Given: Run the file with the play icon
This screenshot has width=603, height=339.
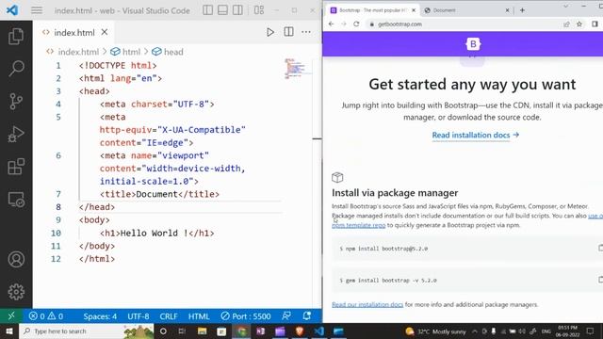Looking at the screenshot, I should (x=270, y=32).
